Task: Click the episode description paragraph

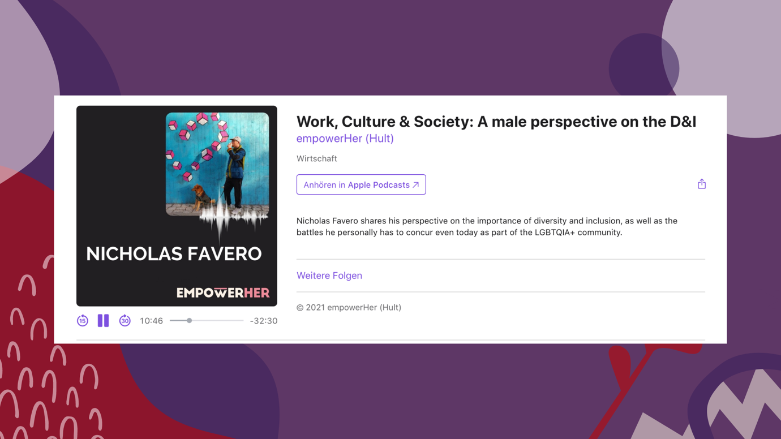Action: click(x=487, y=227)
